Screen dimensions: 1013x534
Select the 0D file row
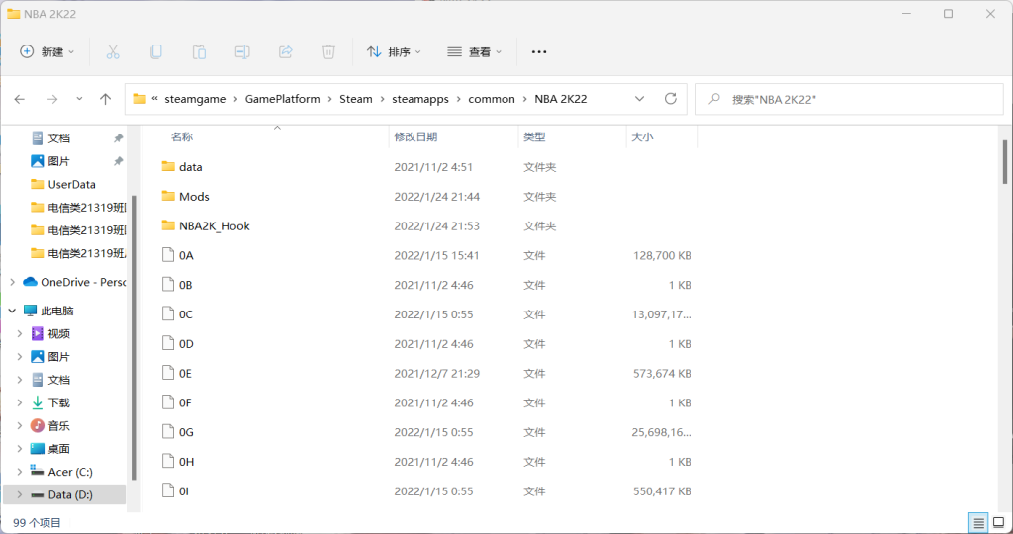click(x=426, y=343)
